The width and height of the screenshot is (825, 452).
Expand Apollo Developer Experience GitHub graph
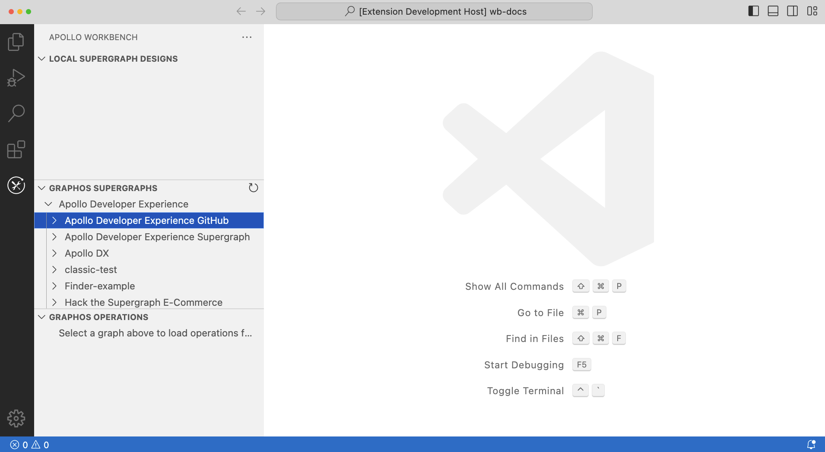(54, 220)
